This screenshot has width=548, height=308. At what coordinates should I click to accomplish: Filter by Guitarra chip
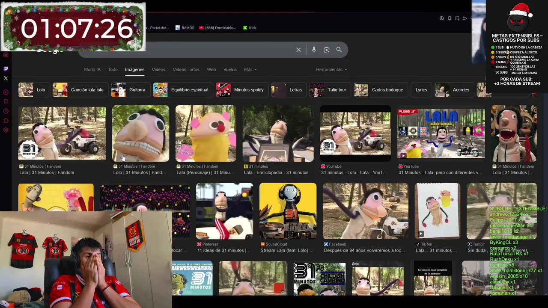click(130, 90)
